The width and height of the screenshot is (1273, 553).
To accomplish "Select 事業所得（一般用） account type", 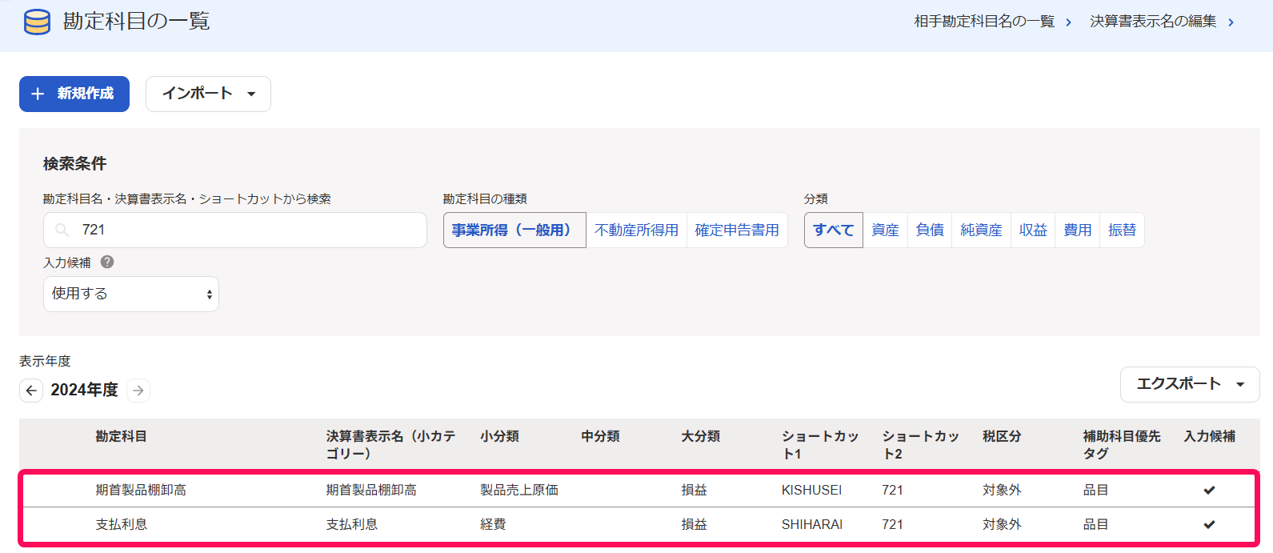I will pyautogui.click(x=514, y=230).
